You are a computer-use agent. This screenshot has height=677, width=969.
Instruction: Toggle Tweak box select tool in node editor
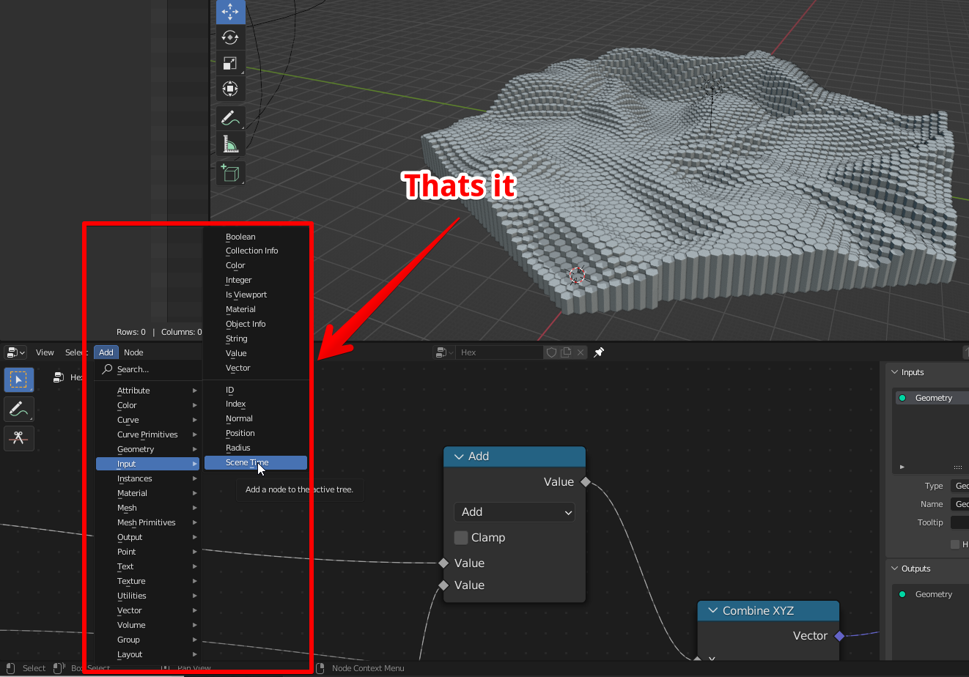(19, 380)
